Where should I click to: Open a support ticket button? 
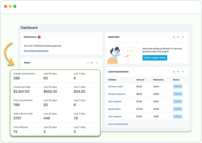coord(155,58)
